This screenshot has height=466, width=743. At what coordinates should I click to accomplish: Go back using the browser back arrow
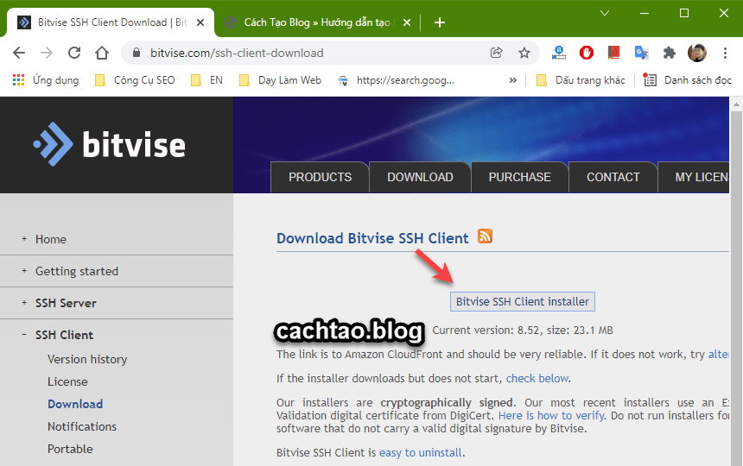click(19, 53)
